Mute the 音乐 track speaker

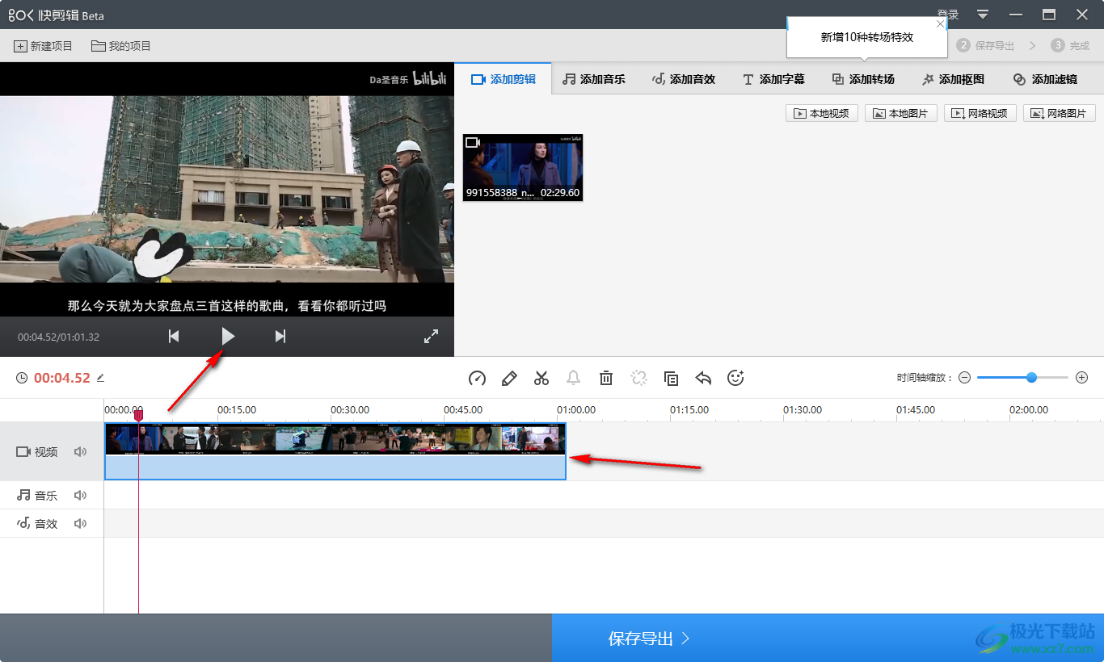coord(80,496)
